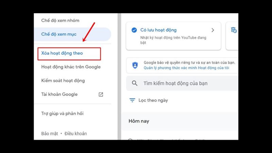
Task: Click the blue privacy shield icon
Action: coord(135,65)
